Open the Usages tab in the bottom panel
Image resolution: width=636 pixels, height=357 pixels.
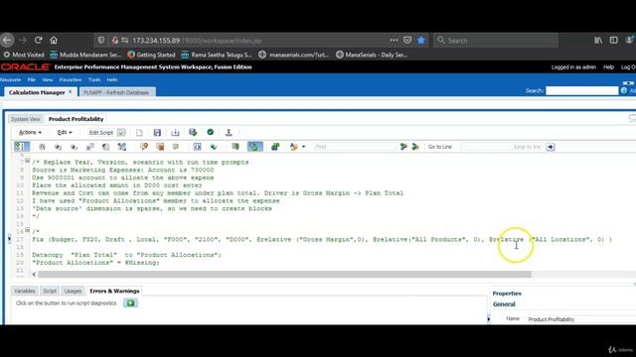pyautogui.click(x=73, y=291)
